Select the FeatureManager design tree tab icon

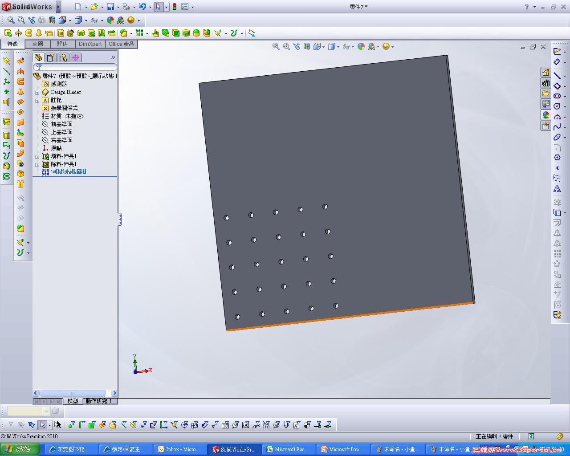tap(38, 57)
